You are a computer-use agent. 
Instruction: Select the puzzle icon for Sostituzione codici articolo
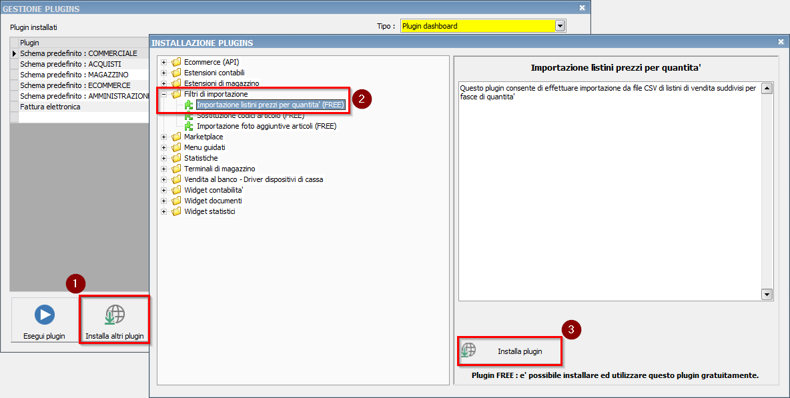189,116
